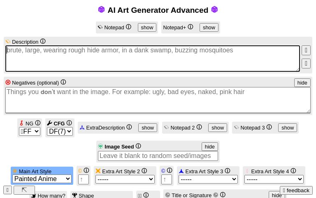316x198 pixels.
Task: Click the info icon next to Notepad
Action: [x=128, y=27]
